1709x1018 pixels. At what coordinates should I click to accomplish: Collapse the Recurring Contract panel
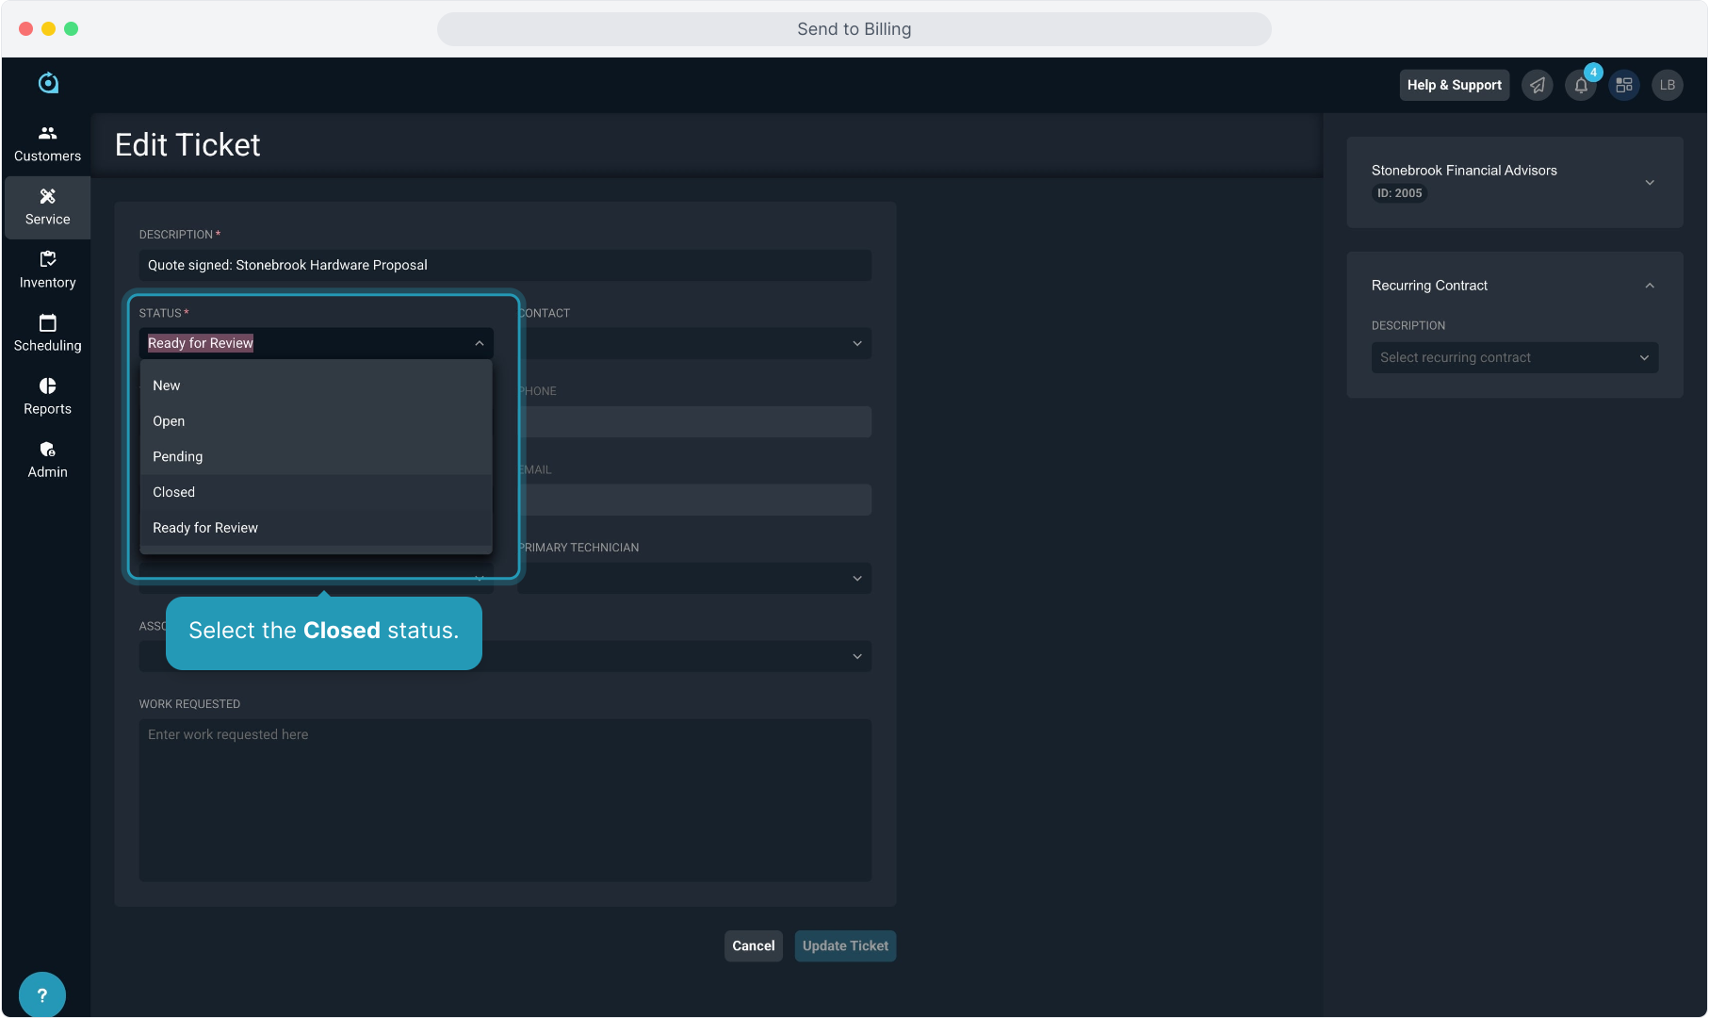(x=1649, y=286)
